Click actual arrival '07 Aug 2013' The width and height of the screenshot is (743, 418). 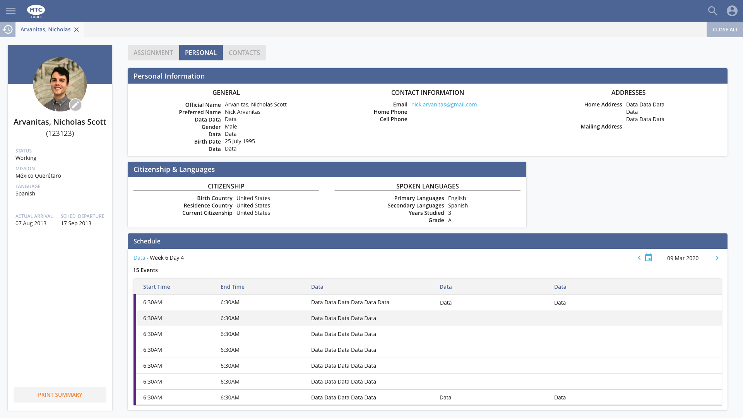click(x=31, y=223)
